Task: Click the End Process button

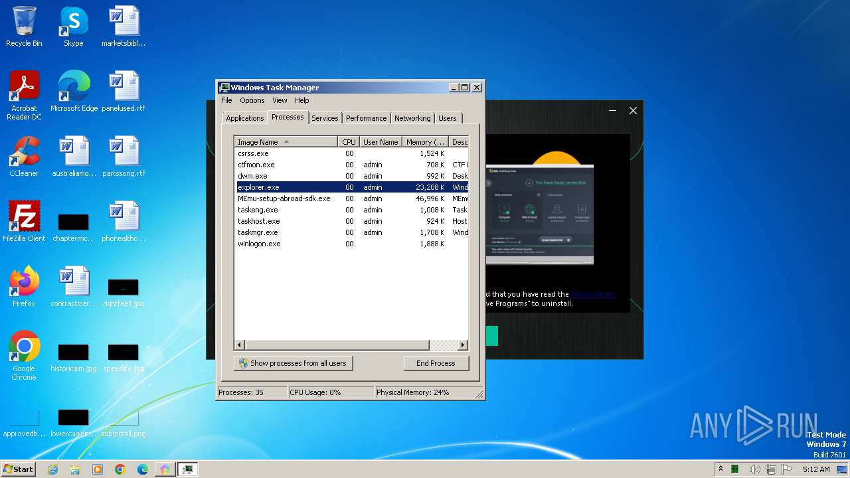Action: tap(436, 363)
